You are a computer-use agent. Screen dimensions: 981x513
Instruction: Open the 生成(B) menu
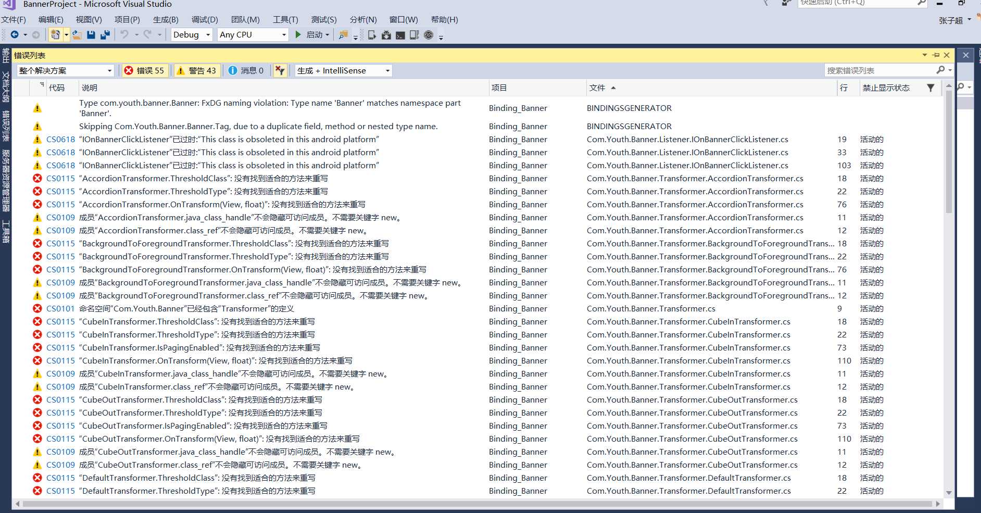166,20
